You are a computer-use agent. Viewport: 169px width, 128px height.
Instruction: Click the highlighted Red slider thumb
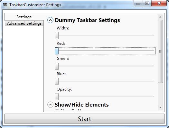point(57,51)
